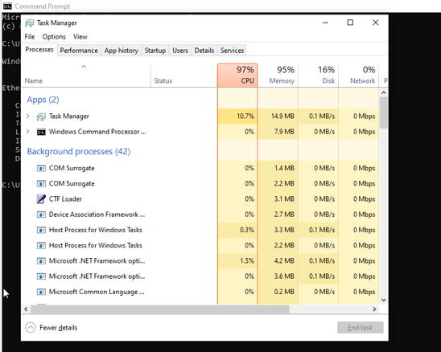This screenshot has width=441, height=352.
Task: Select the Processes tab
Action: pyautogui.click(x=39, y=50)
